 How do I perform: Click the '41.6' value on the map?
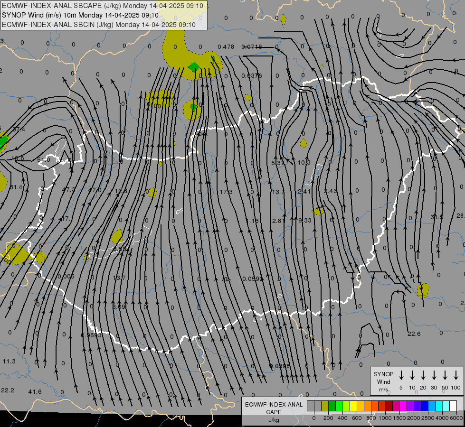pyautogui.click(x=35, y=392)
